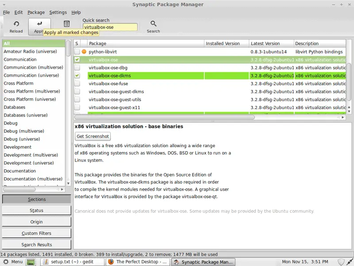Mark the virtualbox-ose-guest-utils checkbox
354x266 pixels.
77,99
